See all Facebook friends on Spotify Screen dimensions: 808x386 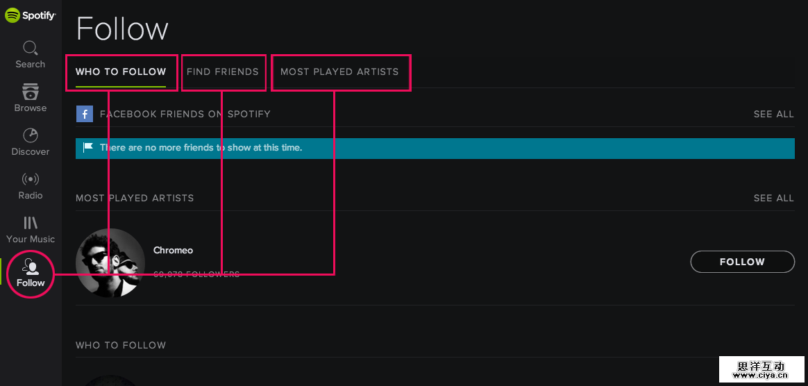click(x=773, y=114)
